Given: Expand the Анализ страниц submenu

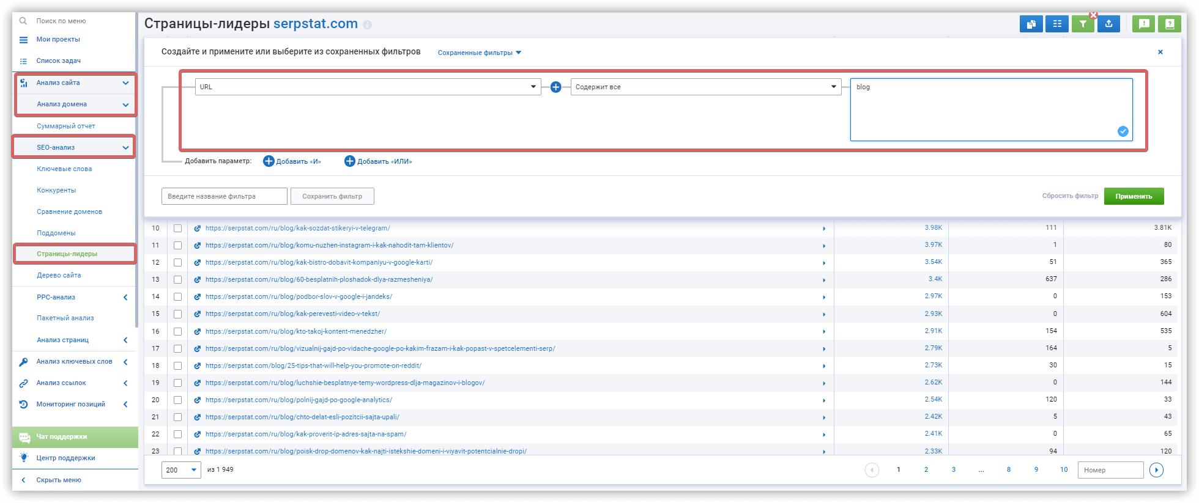Looking at the screenshot, I should (125, 340).
